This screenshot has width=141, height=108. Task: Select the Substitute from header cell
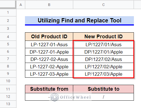(x=49, y=89)
